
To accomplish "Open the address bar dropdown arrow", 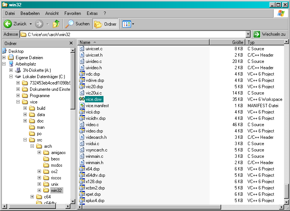I will click(248, 34).
